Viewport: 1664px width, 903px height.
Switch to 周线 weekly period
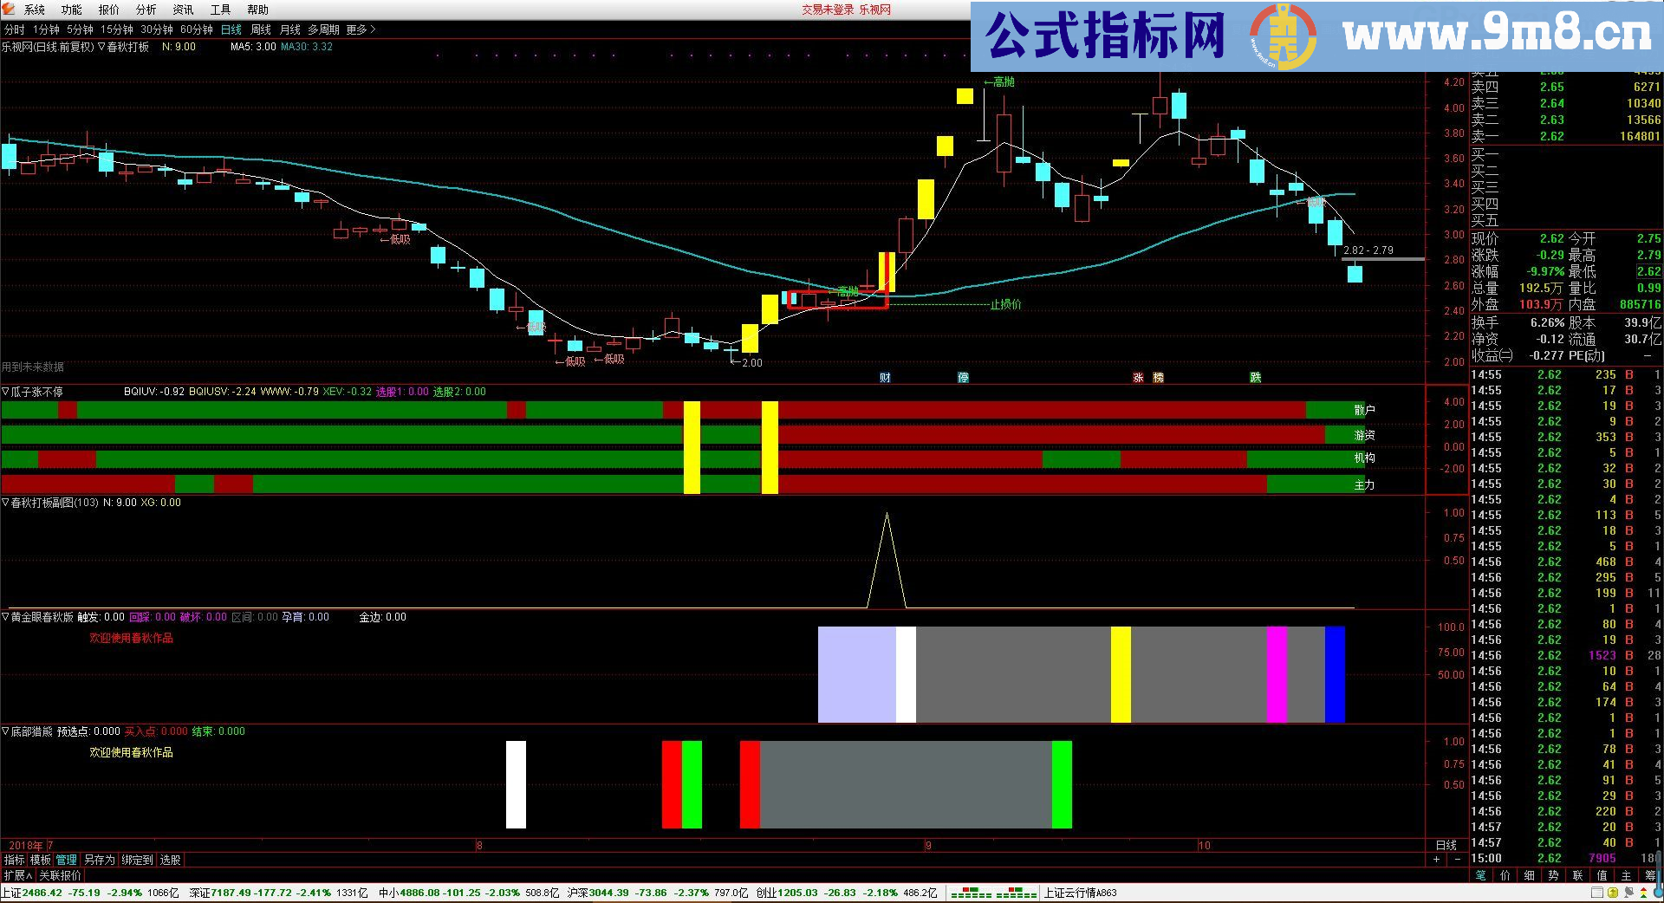[x=261, y=29]
